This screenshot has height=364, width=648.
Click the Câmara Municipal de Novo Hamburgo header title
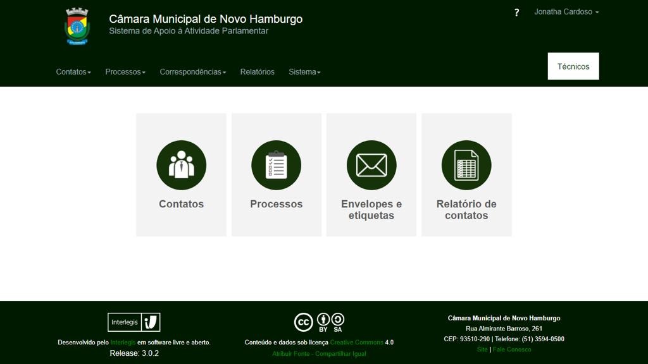pos(206,19)
